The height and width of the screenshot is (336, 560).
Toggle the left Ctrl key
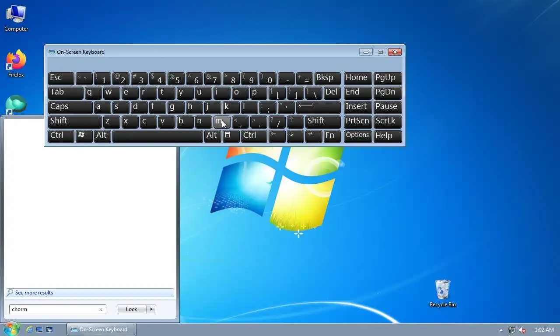tap(61, 136)
